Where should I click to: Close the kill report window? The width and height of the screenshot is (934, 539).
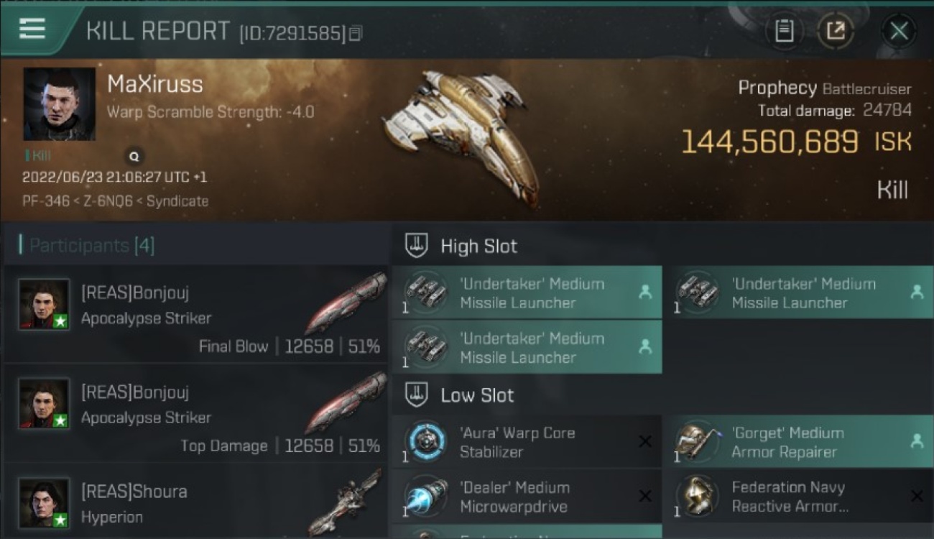click(899, 31)
